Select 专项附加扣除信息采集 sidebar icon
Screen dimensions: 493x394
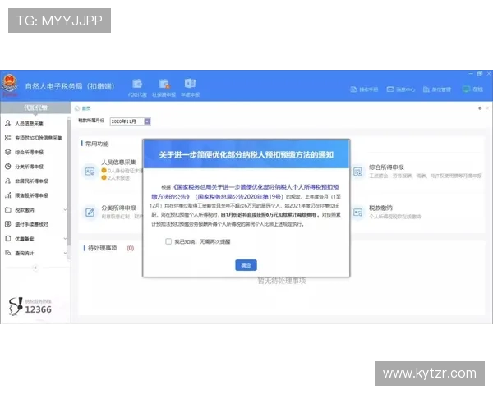click(x=8, y=138)
